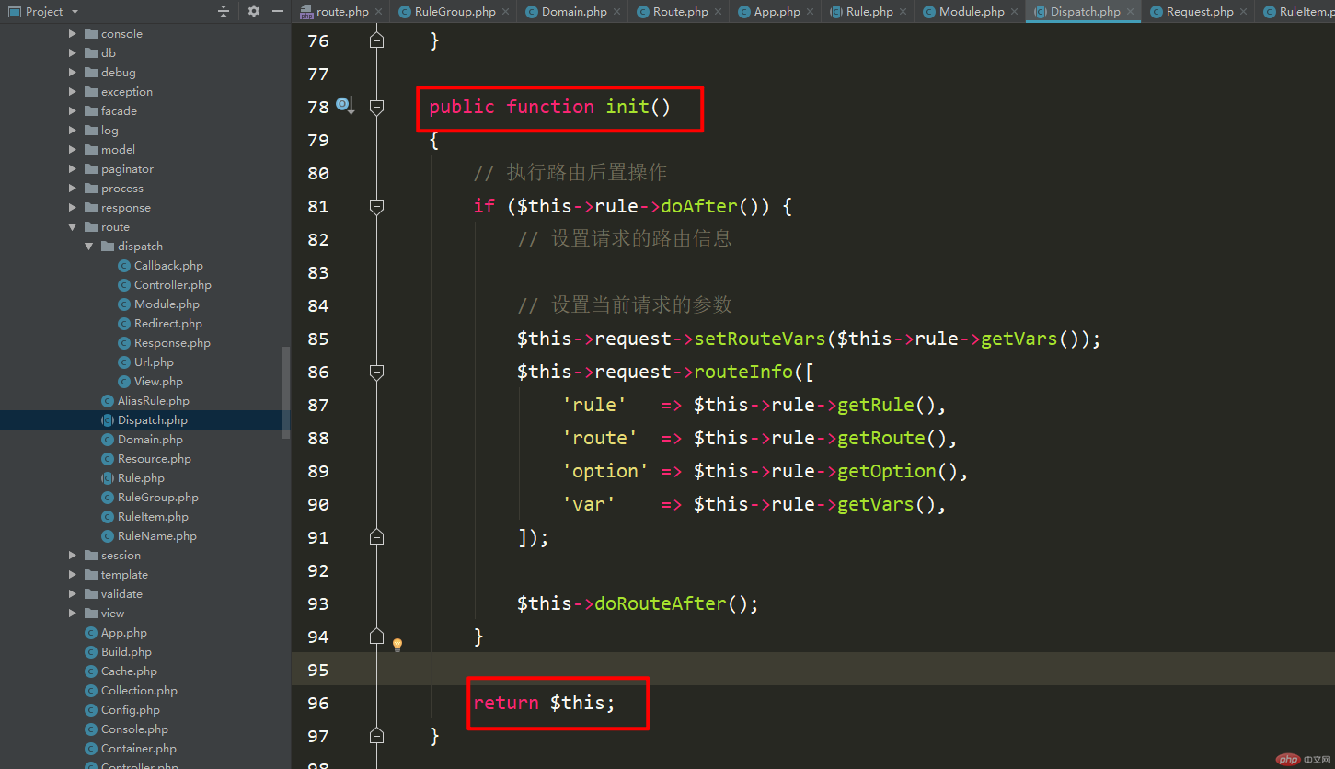Expand the session folder
Viewport: 1335px width, 769px height.
pyautogui.click(x=73, y=555)
